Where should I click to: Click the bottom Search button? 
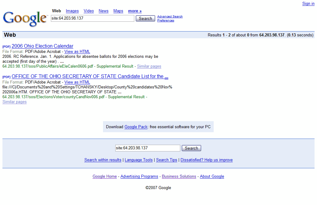click(191, 148)
